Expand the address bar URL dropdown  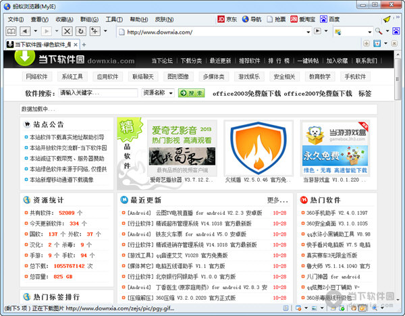pyautogui.click(x=308, y=32)
